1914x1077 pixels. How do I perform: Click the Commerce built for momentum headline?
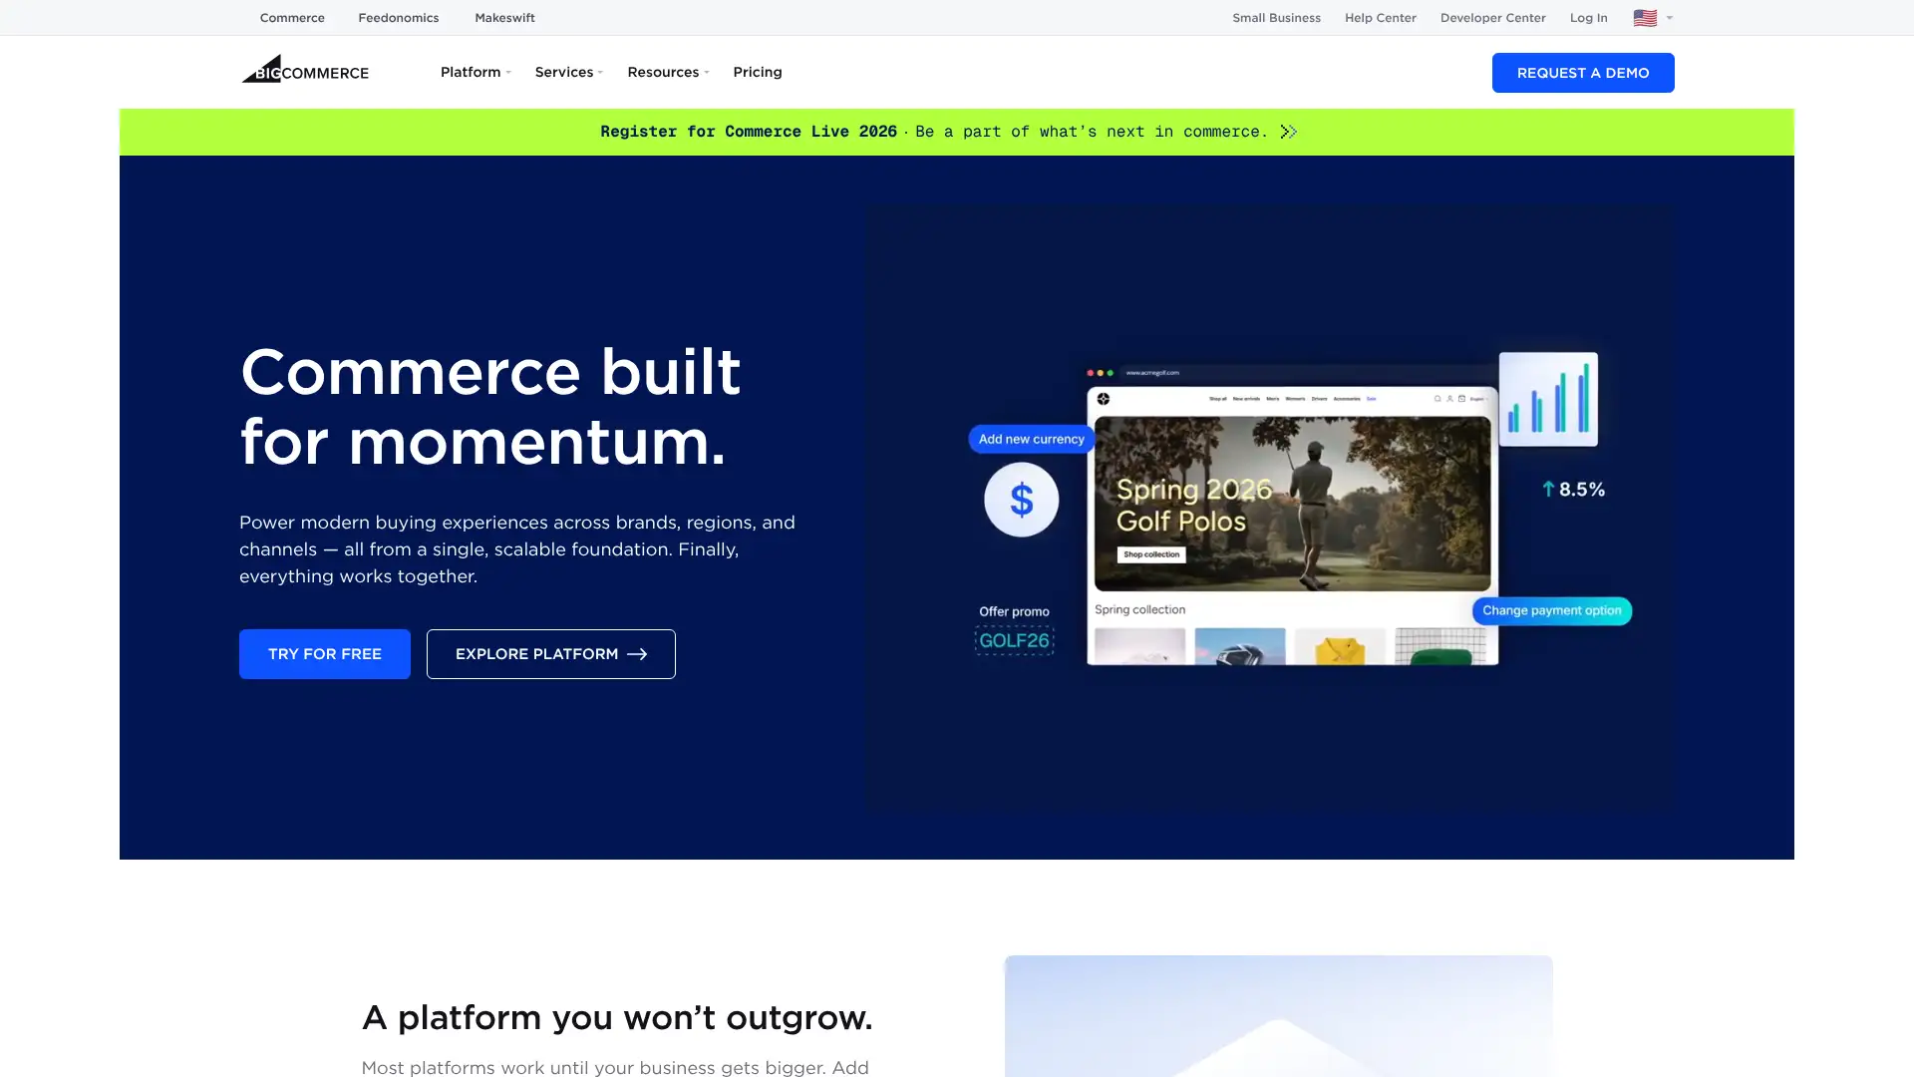tap(490, 407)
